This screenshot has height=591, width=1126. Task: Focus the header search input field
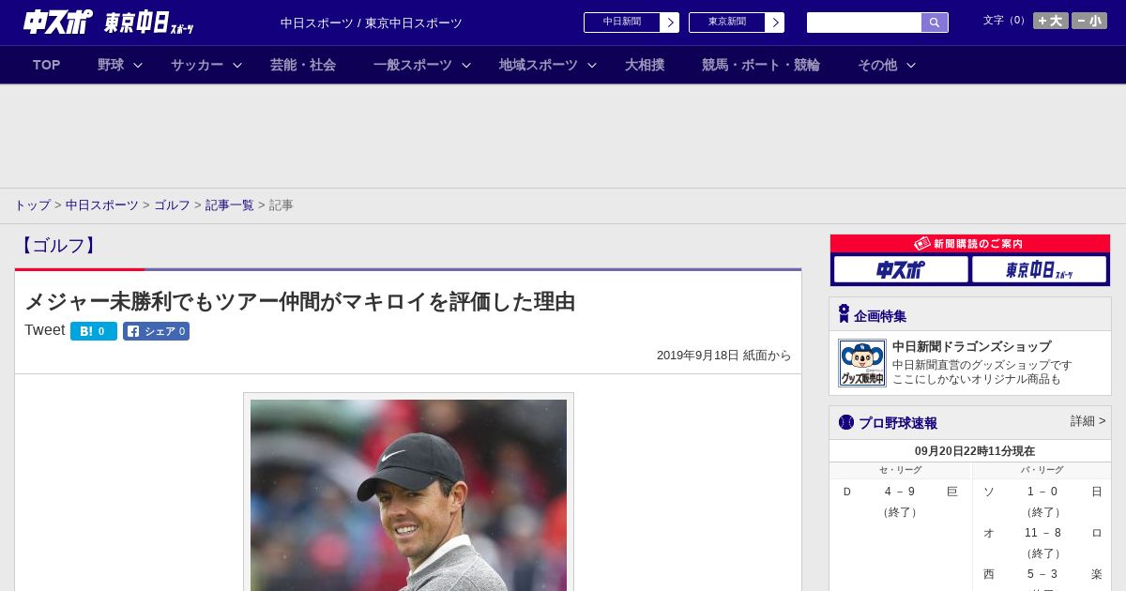pos(864,23)
